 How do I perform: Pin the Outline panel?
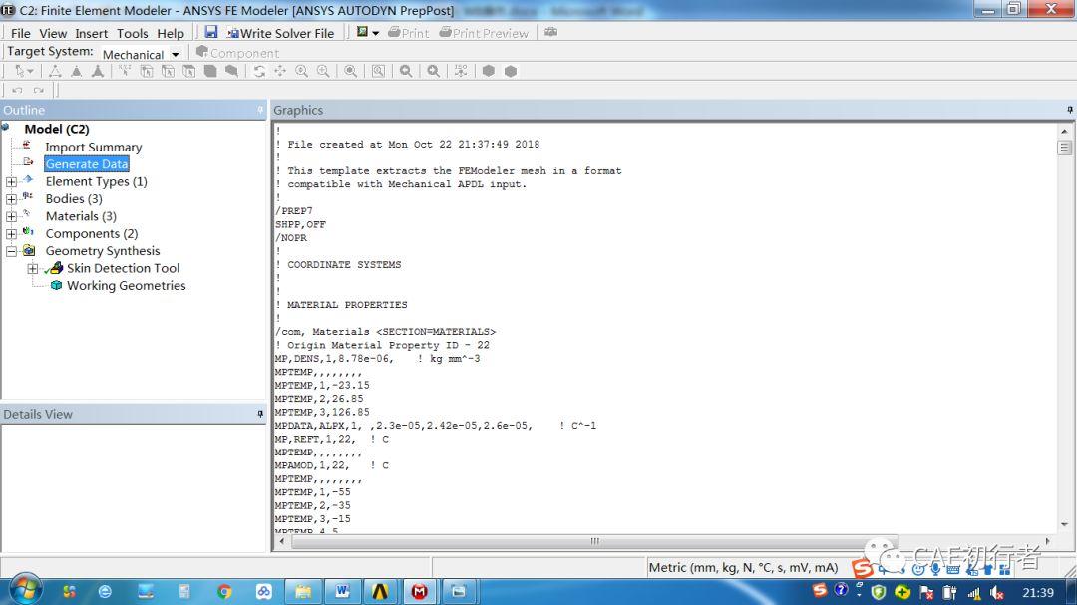pos(260,110)
